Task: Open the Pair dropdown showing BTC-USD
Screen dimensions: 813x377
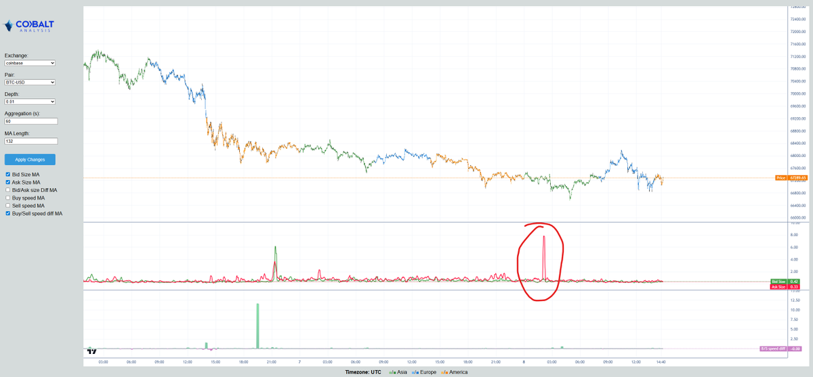Action: tap(30, 82)
